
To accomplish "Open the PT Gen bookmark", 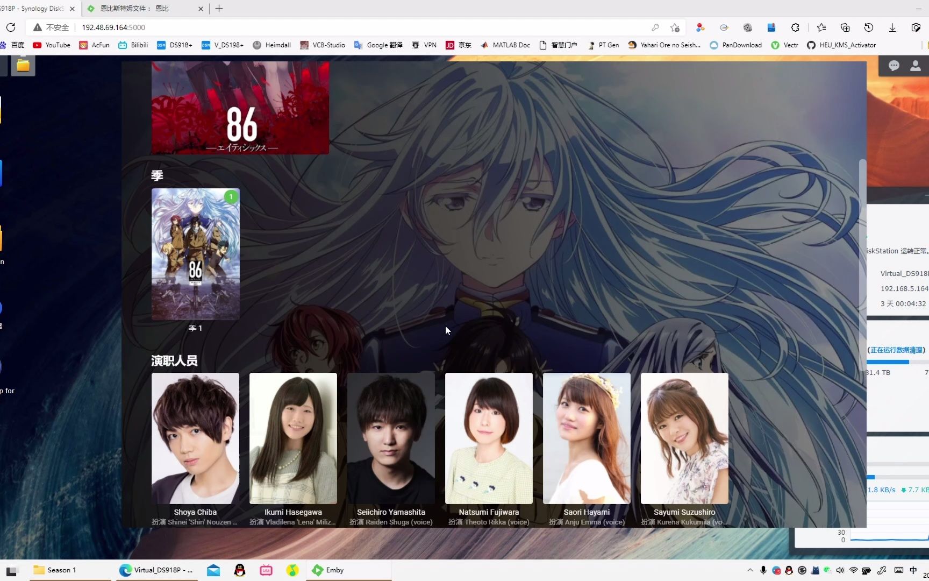I will (x=603, y=45).
